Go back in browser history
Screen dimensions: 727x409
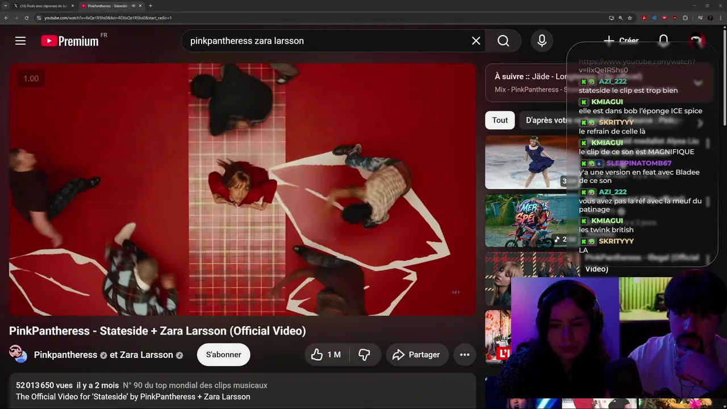[6, 18]
